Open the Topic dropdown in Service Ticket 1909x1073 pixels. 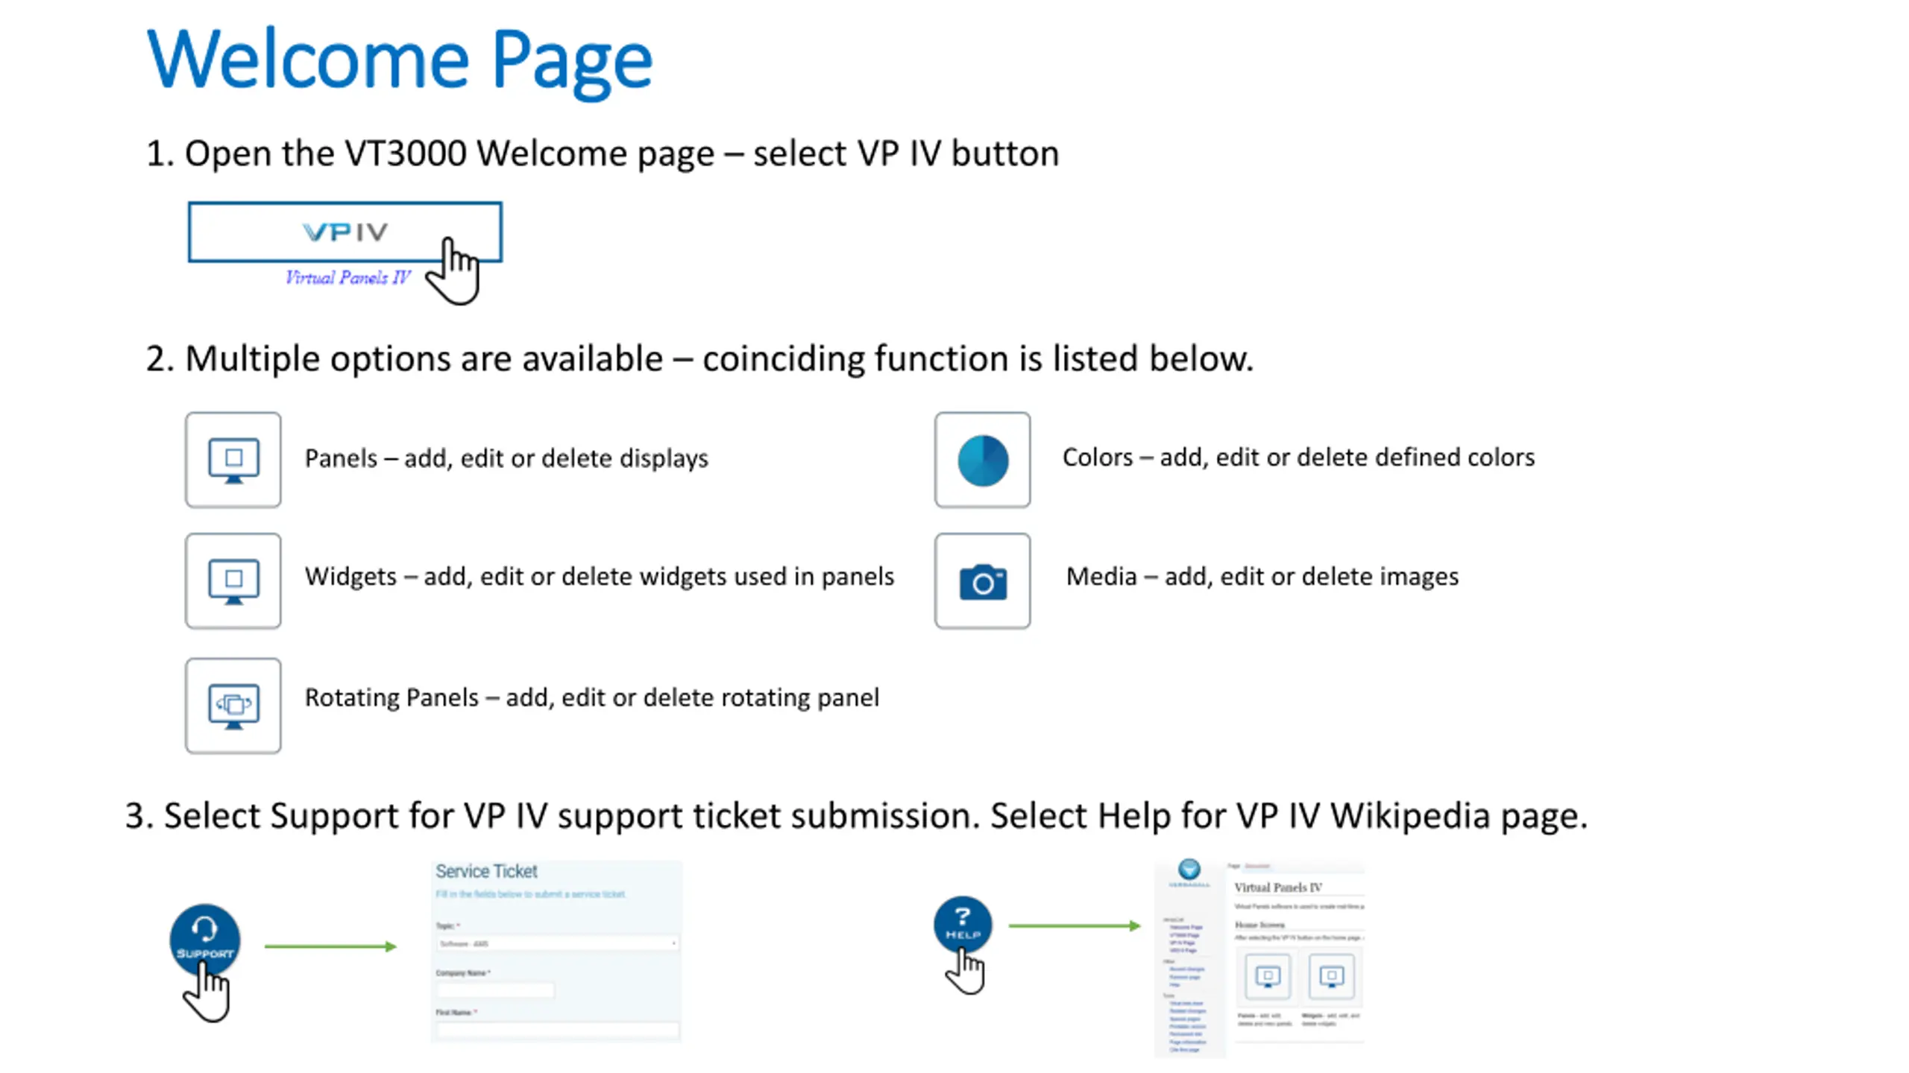(x=557, y=943)
